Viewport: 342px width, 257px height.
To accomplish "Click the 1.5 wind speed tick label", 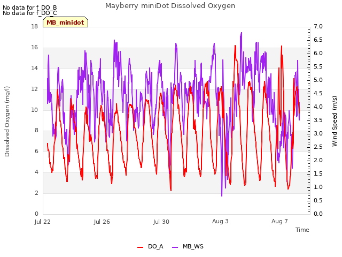I will (x=318, y=173).
